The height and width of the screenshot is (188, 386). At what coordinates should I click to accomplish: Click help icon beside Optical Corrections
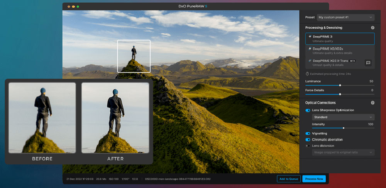[372, 103]
